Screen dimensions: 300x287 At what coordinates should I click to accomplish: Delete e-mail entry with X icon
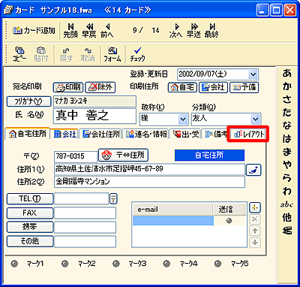click(x=255, y=219)
